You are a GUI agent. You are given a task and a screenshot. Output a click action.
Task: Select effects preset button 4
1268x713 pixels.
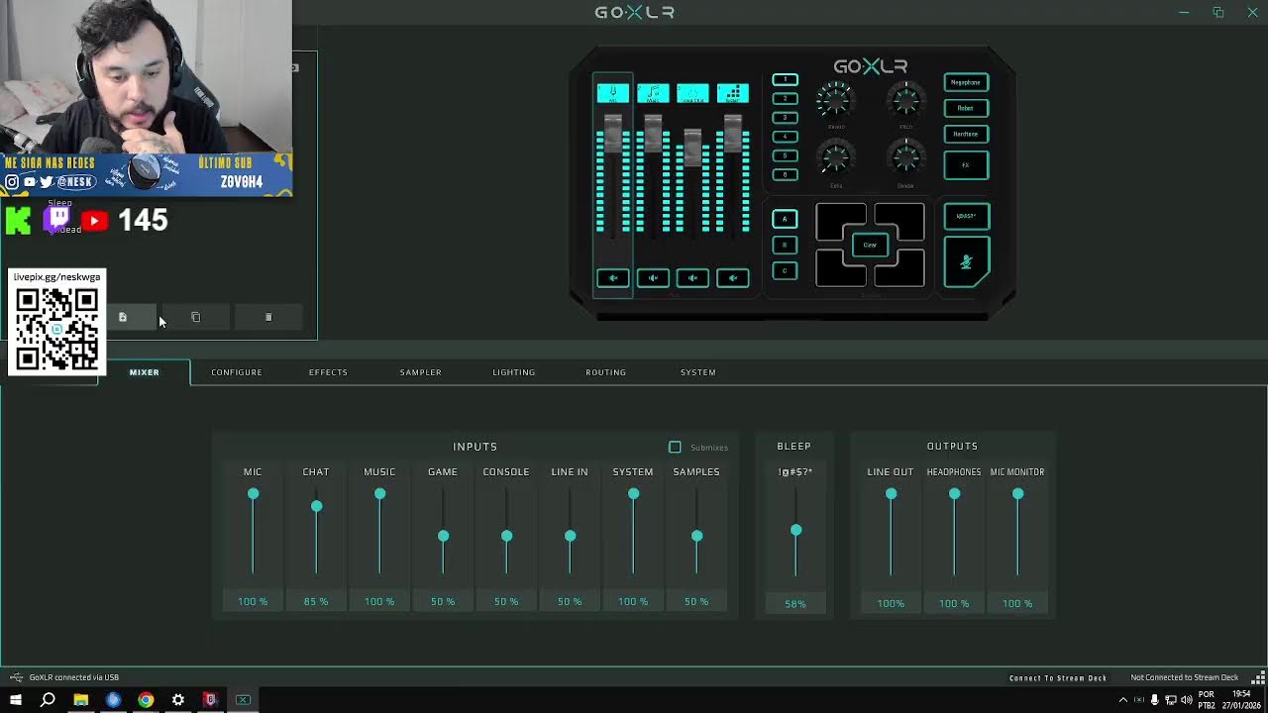coord(785,137)
